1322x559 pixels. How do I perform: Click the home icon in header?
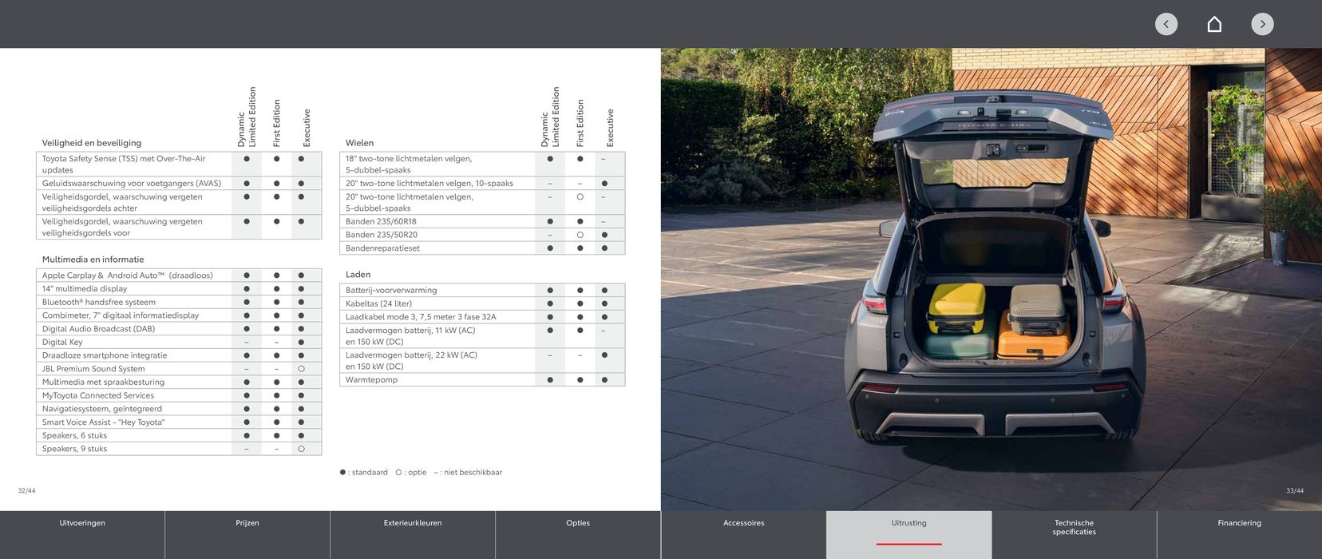point(1214,24)
